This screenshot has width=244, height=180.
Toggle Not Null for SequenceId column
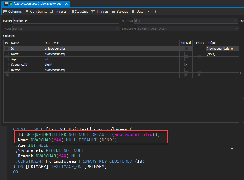point(186,65)
